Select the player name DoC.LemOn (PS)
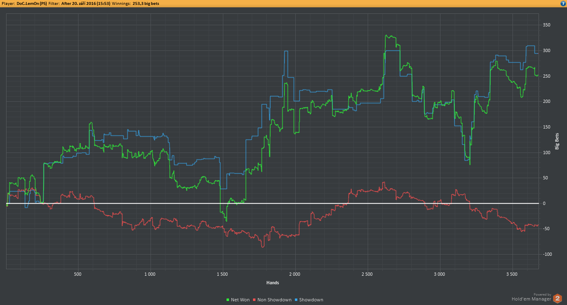567x305 pixels. [x=32, y=3]
